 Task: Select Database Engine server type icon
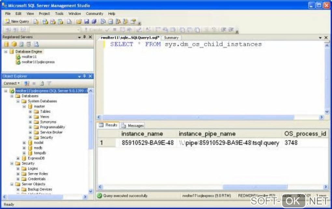tap(7, 44)
